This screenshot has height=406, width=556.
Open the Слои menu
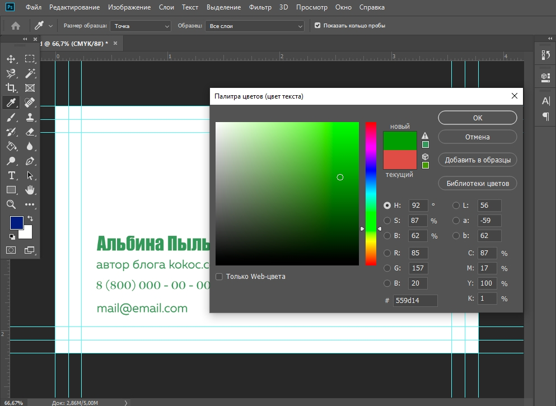166,8
